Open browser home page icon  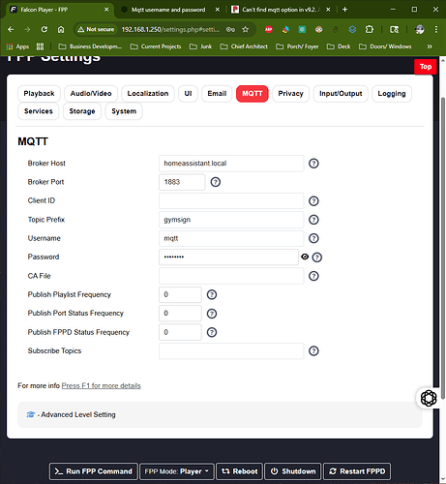coord(61,29)
